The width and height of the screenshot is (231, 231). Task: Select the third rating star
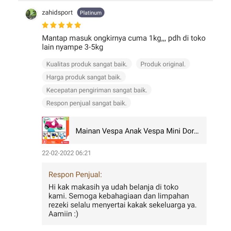[x=62, y=25]
